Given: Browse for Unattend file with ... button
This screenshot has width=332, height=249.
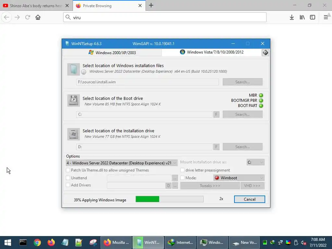Looking at the screenshot, I should coord(175,178).
